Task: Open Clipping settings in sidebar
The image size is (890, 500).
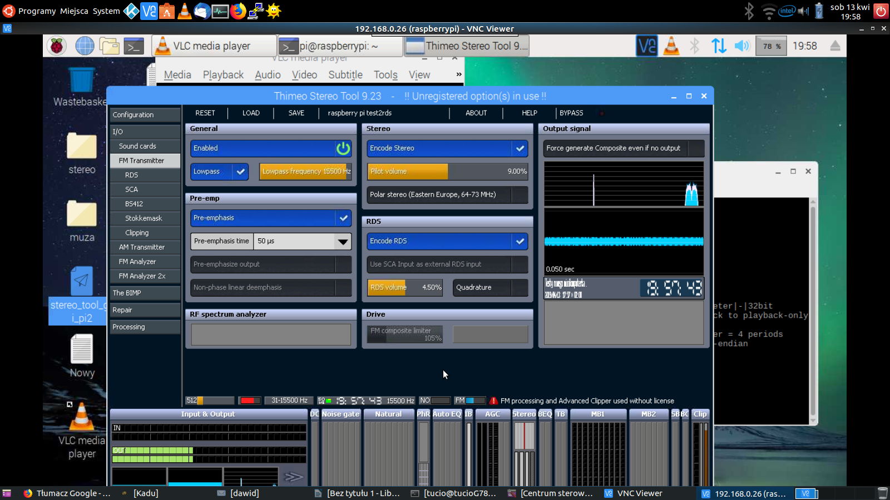Action: [145, 233]
